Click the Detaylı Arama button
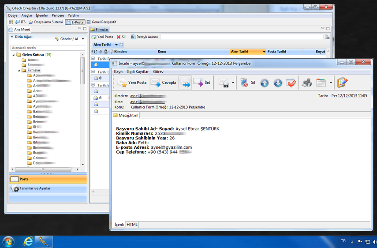Screen dimensions: 377x248 144,37
